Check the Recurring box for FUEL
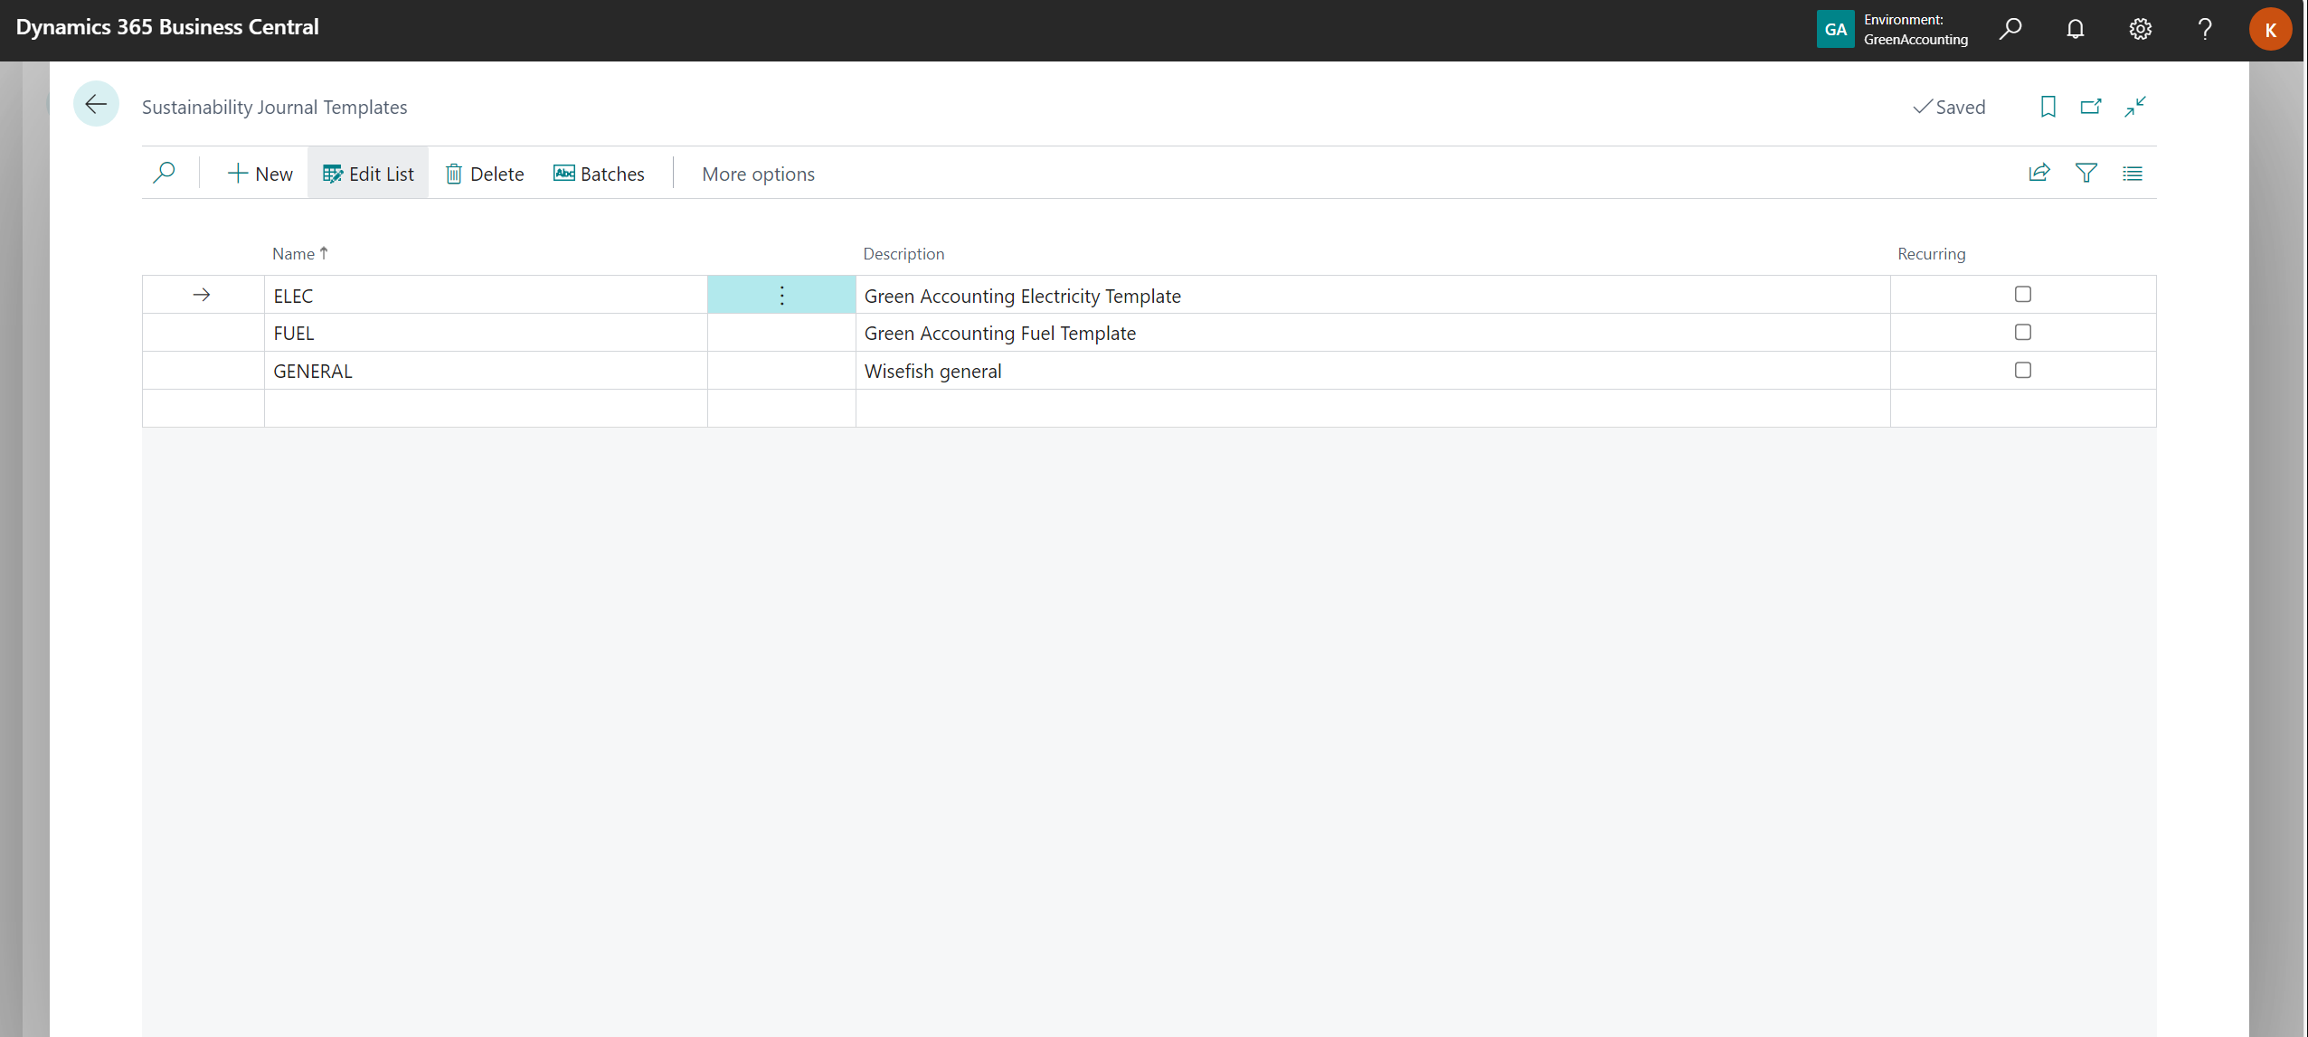Viewport: 2308px width, 1037px height. point(2022,333)
